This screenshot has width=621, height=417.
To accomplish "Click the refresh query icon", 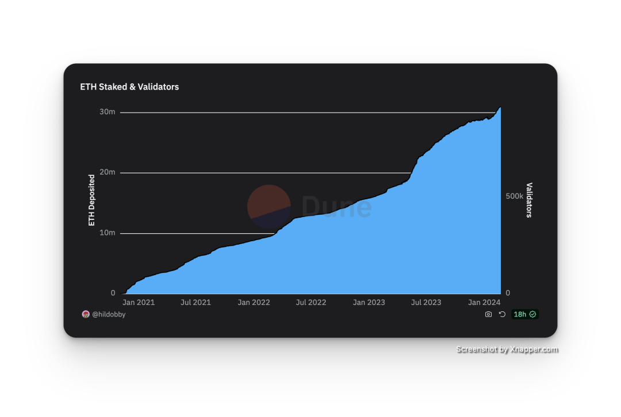I will tap(502, 314).
